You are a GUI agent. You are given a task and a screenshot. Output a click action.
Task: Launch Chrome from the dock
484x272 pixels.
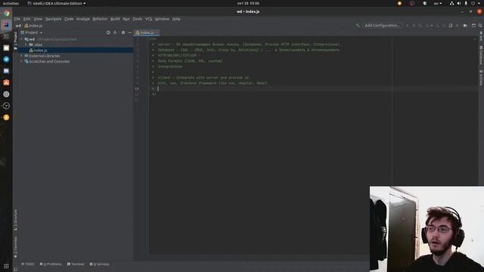pos(6,14)
